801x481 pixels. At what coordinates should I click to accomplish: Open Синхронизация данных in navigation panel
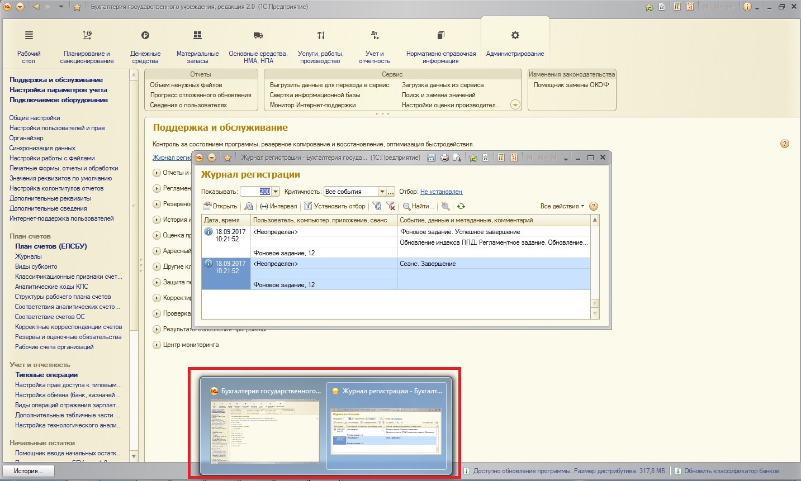pos(42,148)
